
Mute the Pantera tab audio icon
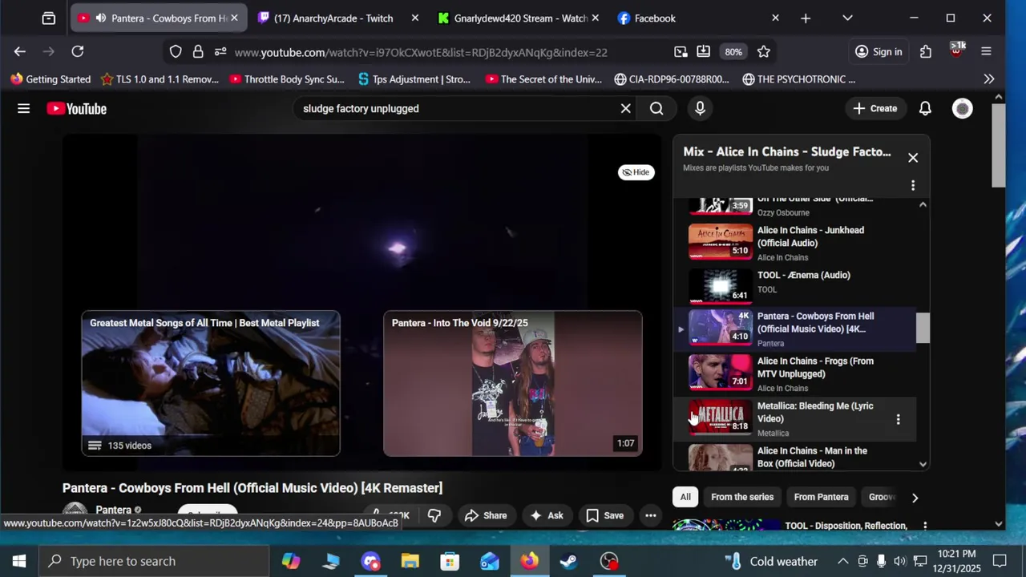click(x=100, y=18)
